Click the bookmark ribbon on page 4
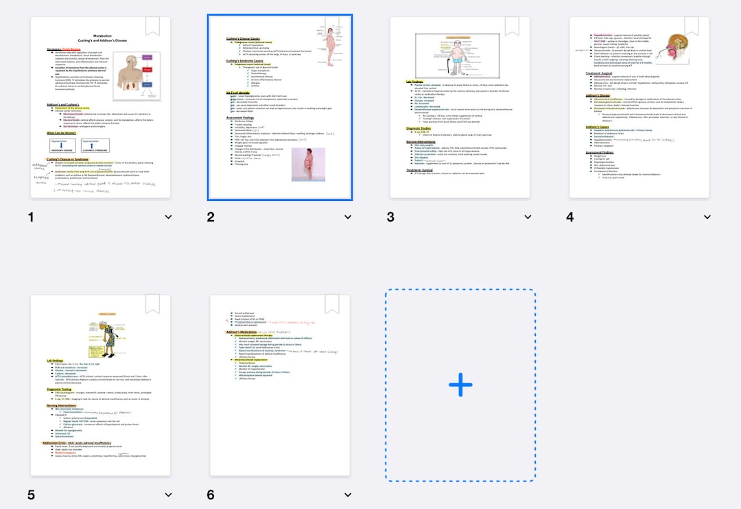 pyautogui.click(x=690, y=25)
